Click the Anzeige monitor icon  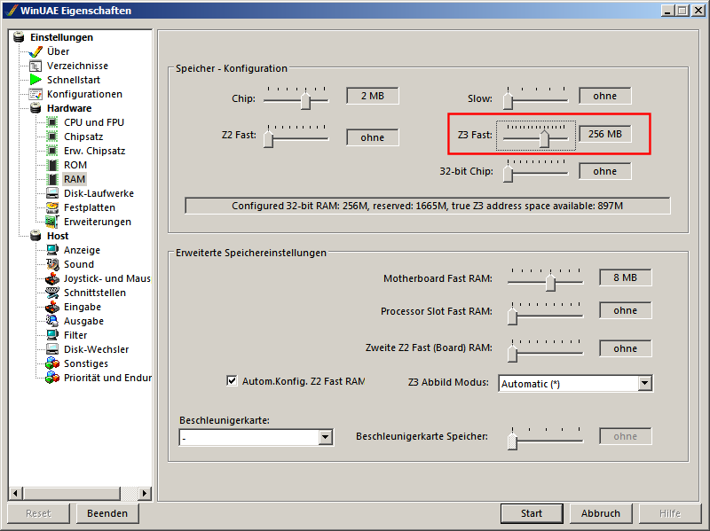[x=52, y=250]
